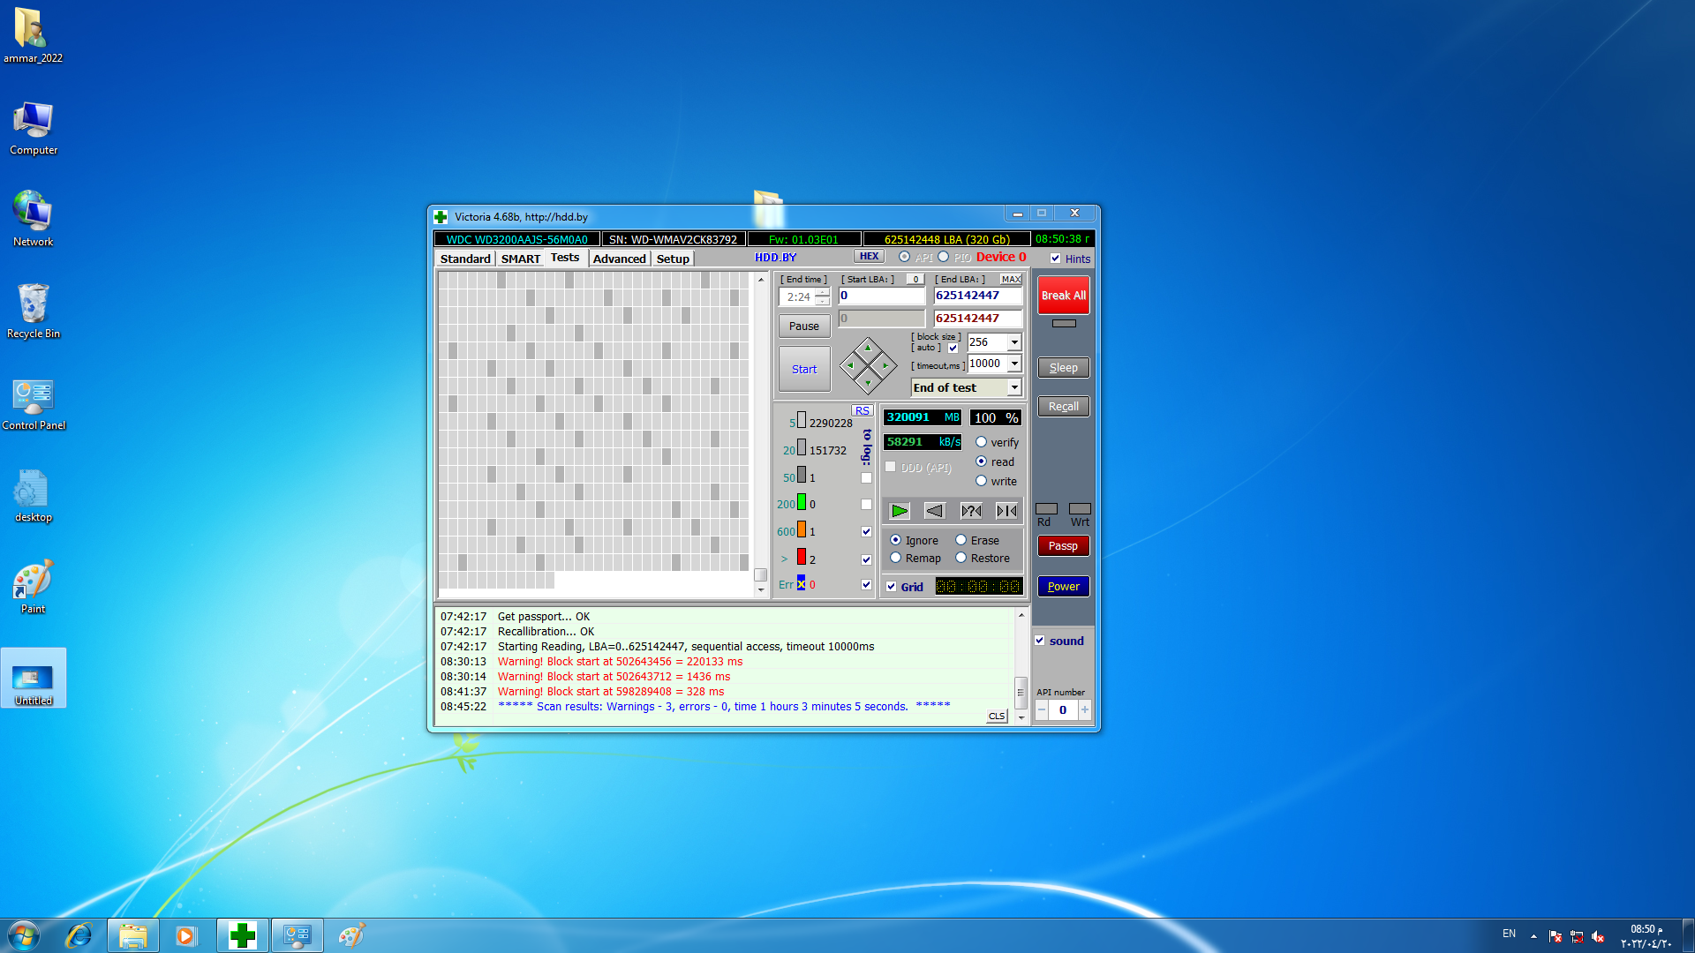Select the Remap radio option
This screenshot has height=953, width=1695.
coord(895,558)
